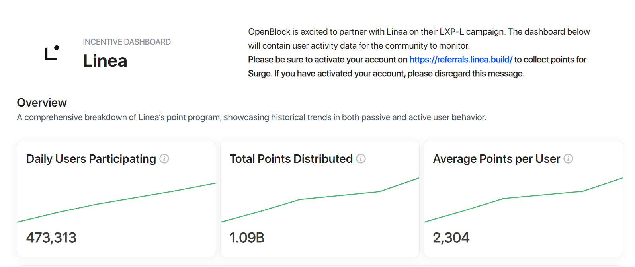635x267 pixels.
Task: Click the Overview section heading
Action: 42,103
